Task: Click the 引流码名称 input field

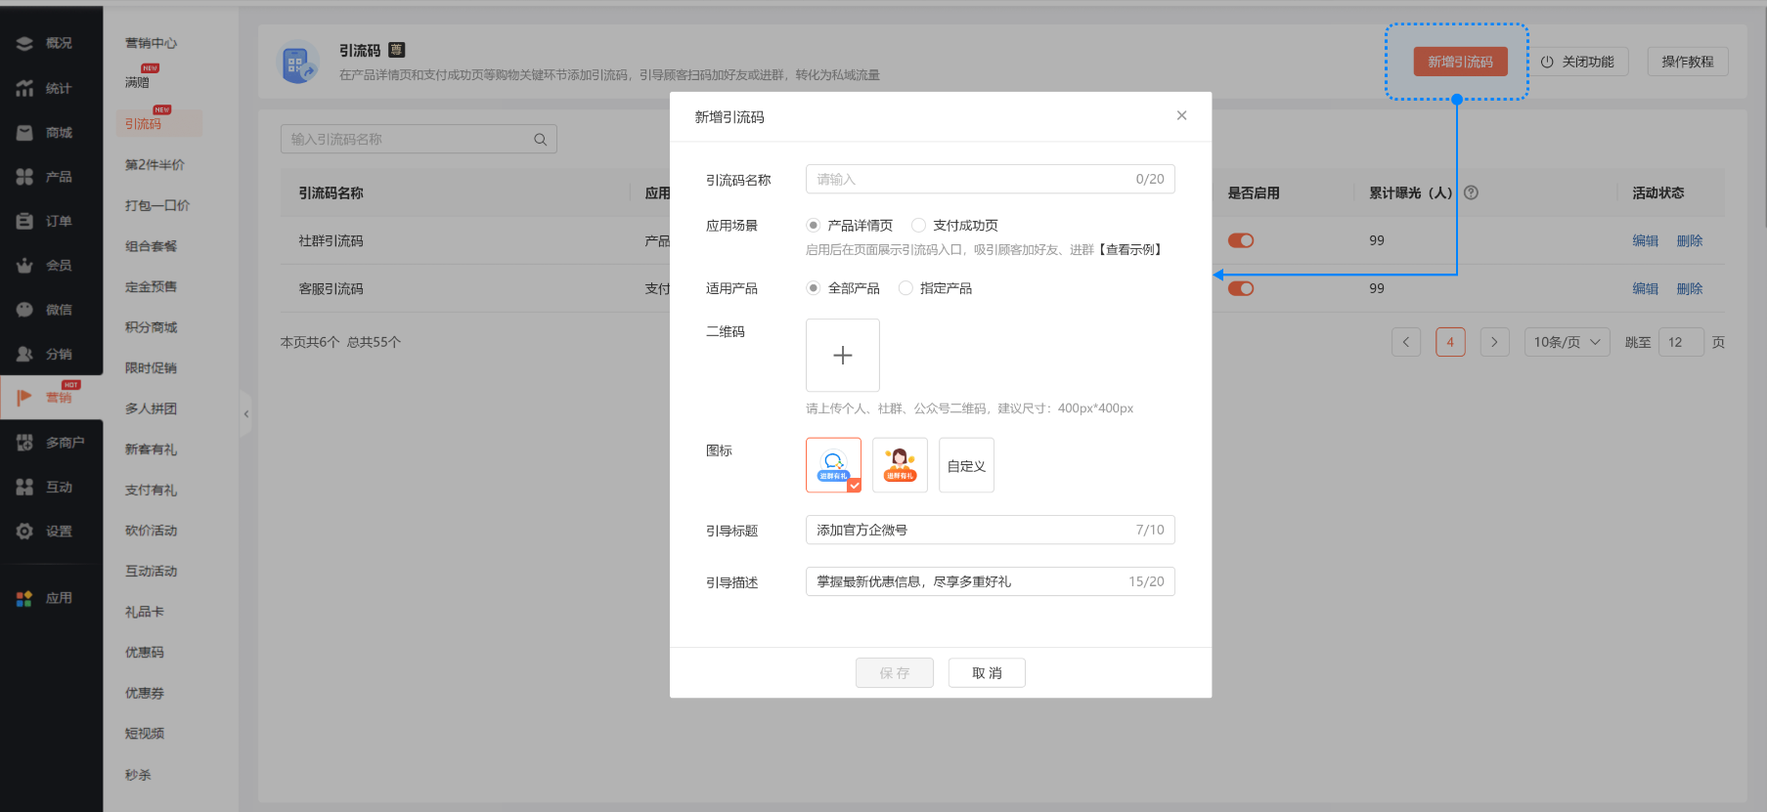Action: click(990, 179)
